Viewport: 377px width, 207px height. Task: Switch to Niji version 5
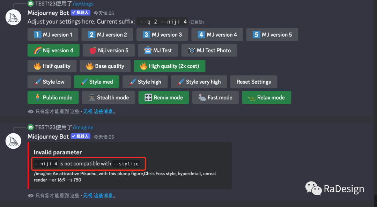109,50
